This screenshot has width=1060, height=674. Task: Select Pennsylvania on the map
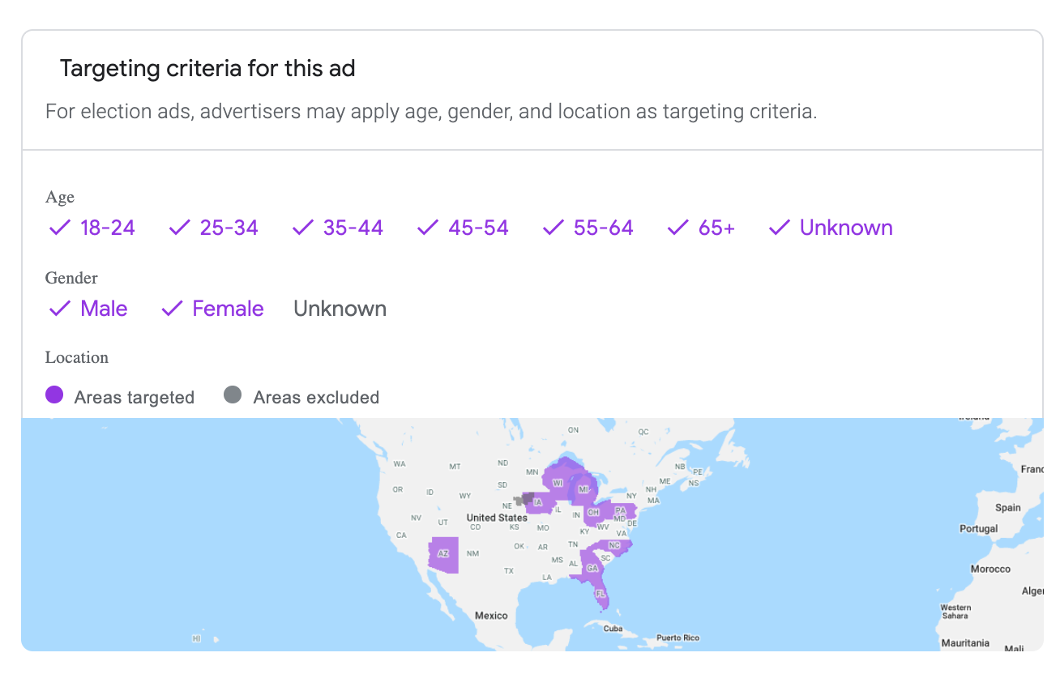tap(620, 510)
